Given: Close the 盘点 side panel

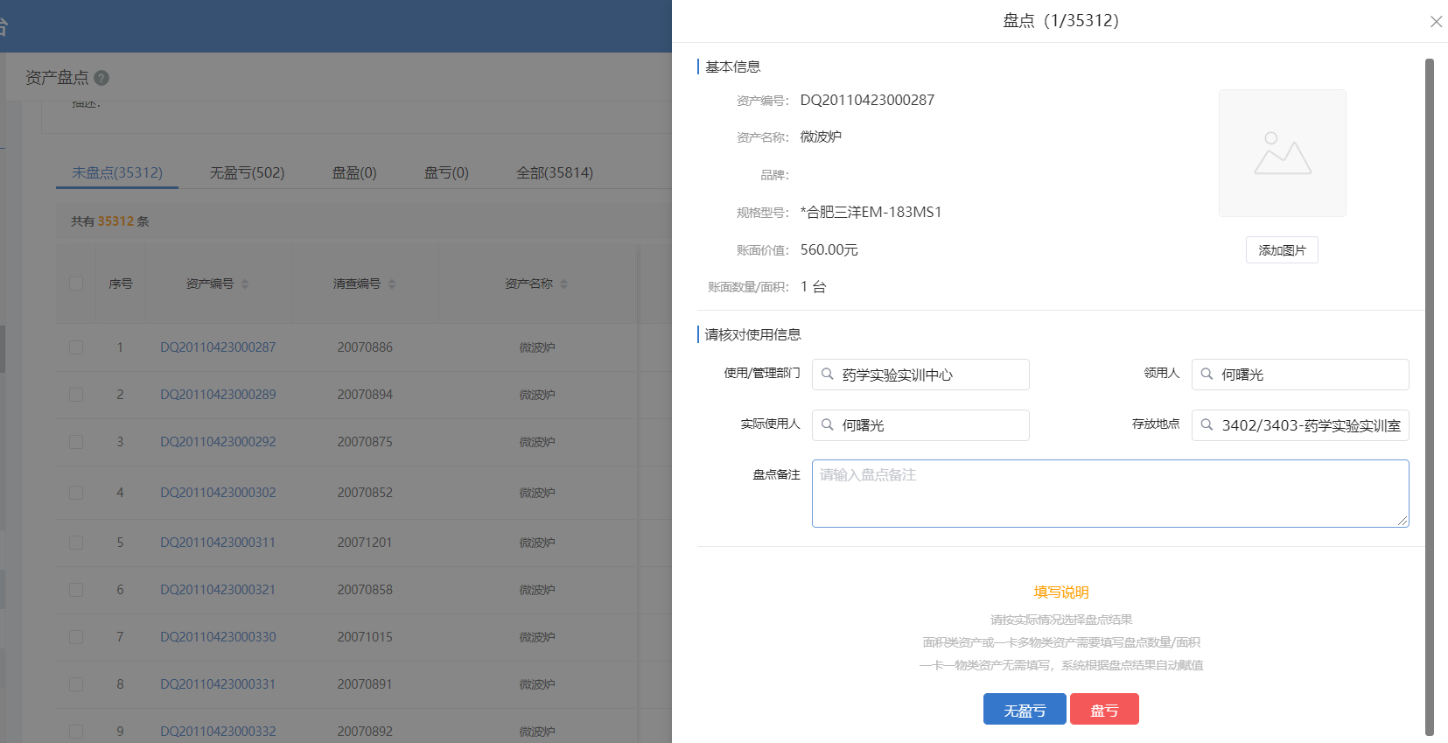Looking at the screenshot, I should pos(1436,22).
